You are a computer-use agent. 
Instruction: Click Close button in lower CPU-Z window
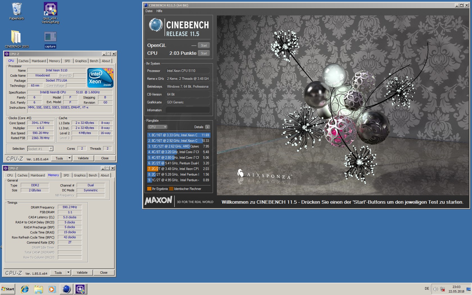104,273
